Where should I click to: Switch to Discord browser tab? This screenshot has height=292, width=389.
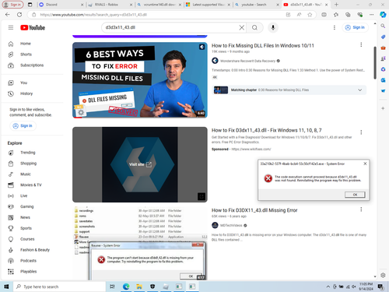tap(61, 5)
